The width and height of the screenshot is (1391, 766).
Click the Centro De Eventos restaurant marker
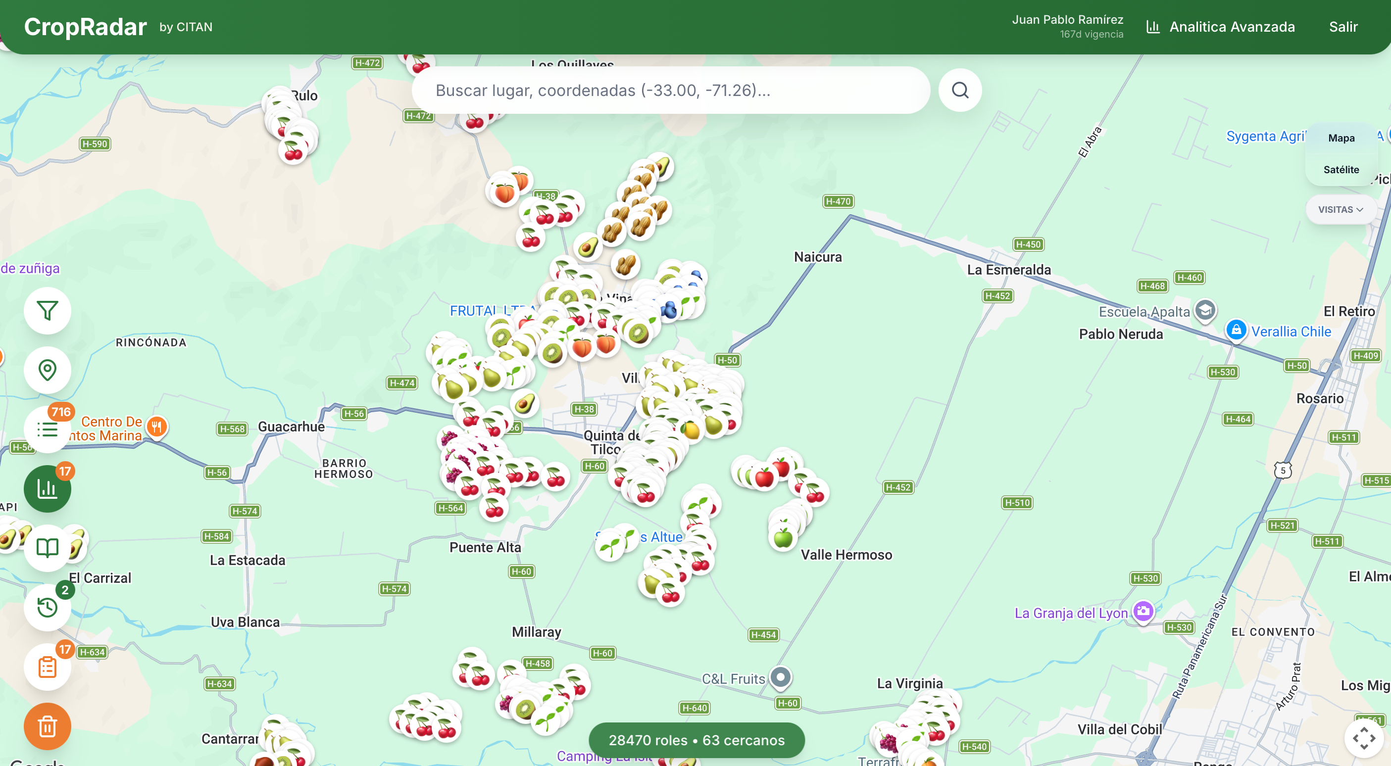click(x=156, y=428)
